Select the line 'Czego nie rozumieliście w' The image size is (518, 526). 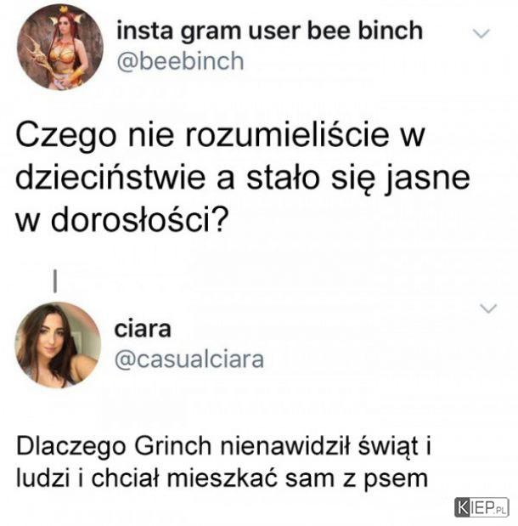click(x=220, y=136)
